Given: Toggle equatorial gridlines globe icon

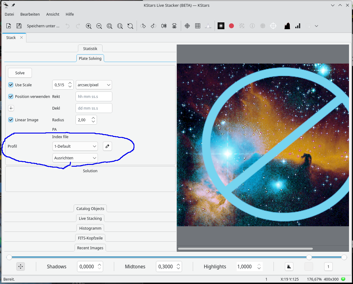Looking at the screenshot, I should 263,26.
